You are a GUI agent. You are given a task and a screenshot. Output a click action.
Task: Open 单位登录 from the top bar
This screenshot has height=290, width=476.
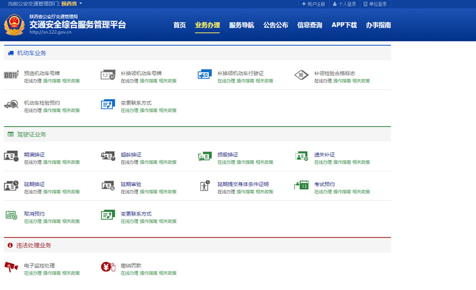coord(375,4)
